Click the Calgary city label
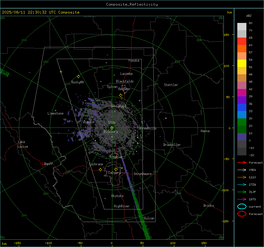This screenshot has height=247, width=264. click(x=114, y=173)
